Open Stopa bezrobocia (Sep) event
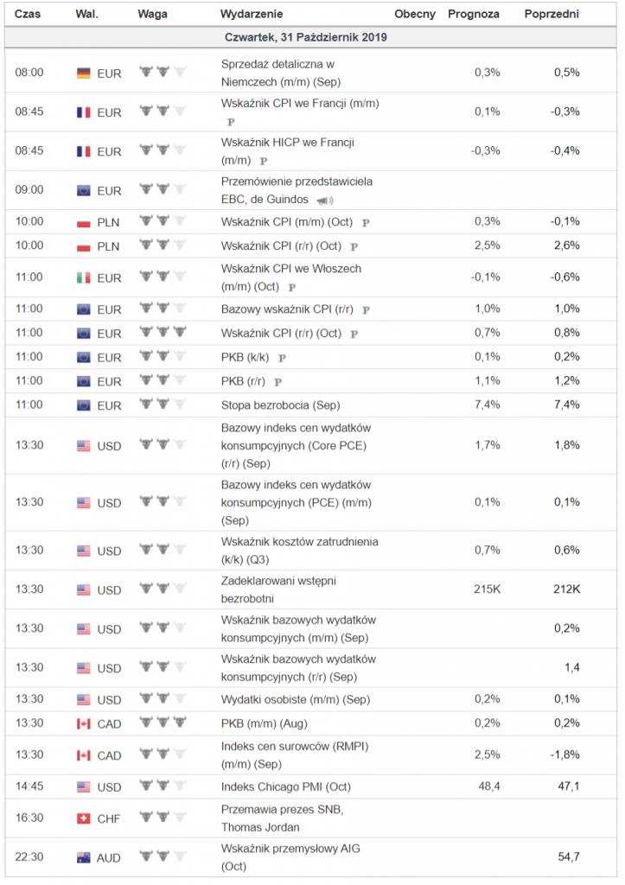Image resolution: width=625 pixels, height=885 pixels. pyautogui.click(x=281, y=405)
